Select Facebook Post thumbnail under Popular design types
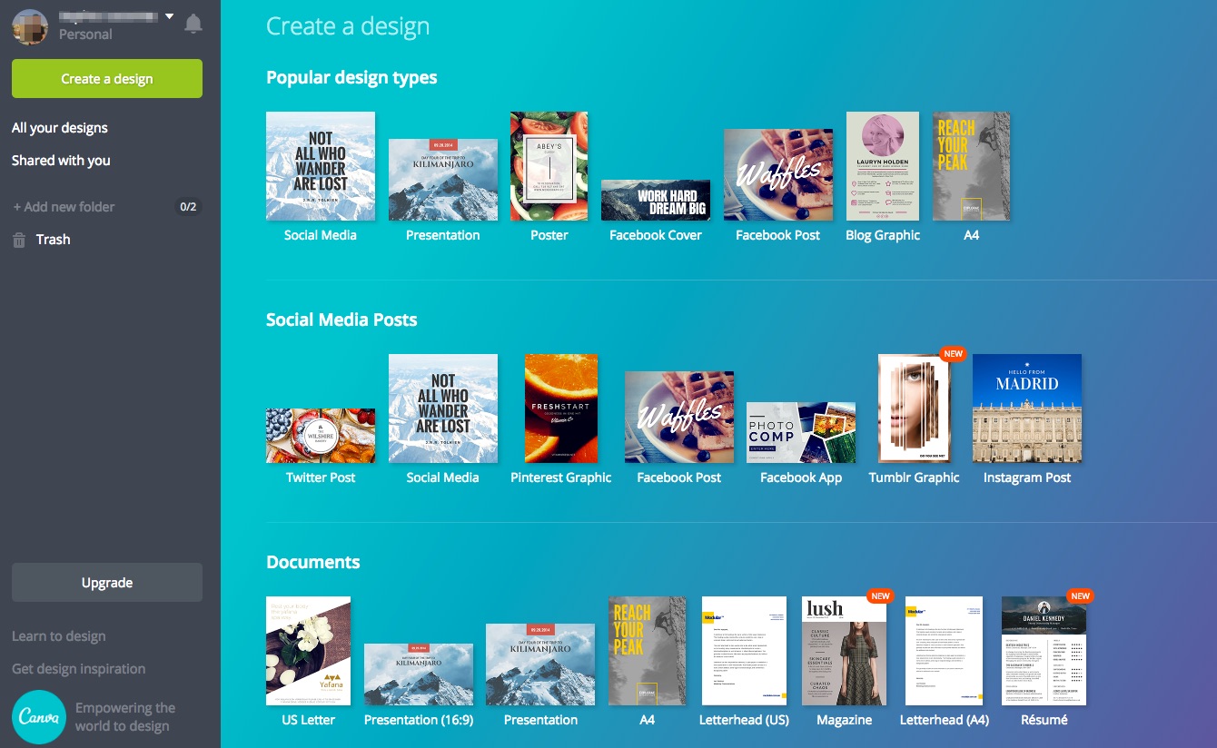Screen dimensions: 1217x748 click(x=778, y=175)
